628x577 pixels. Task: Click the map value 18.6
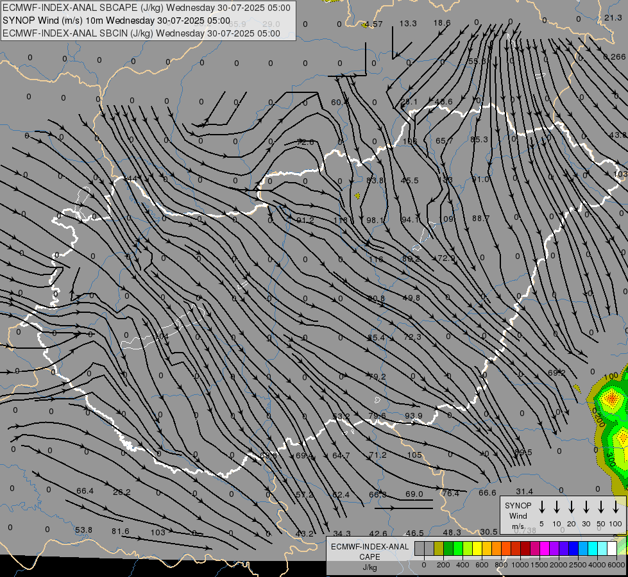tap(442, 23)
